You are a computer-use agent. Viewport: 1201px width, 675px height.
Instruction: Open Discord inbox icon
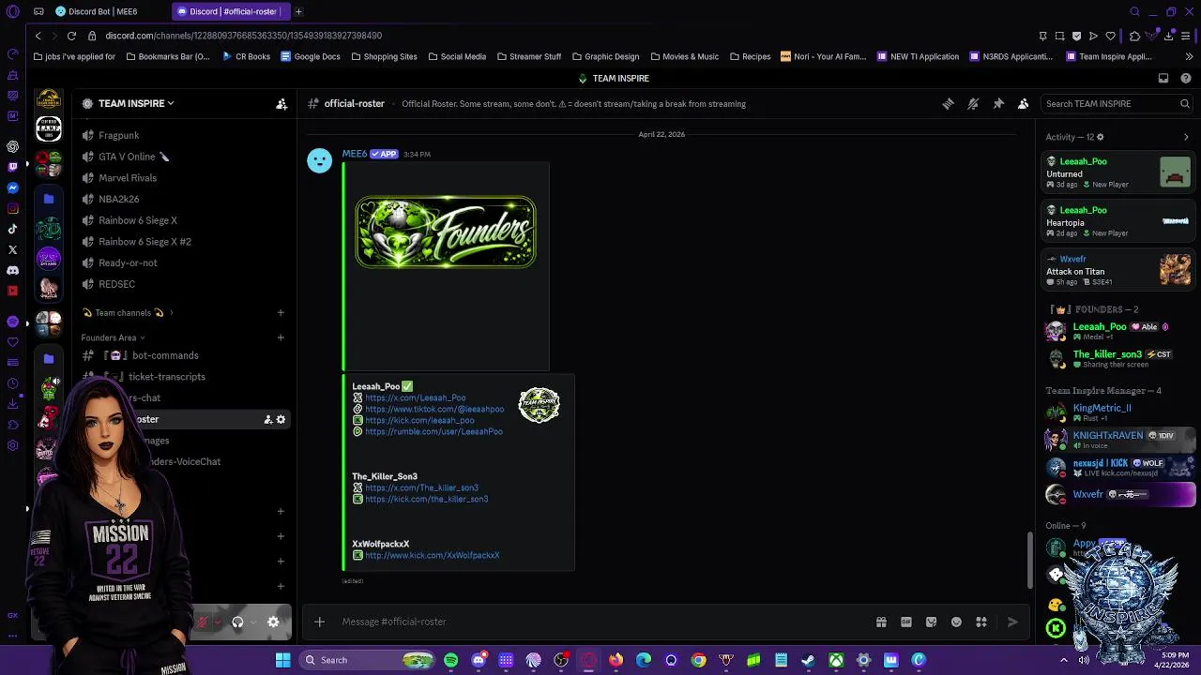(1163, 79)
